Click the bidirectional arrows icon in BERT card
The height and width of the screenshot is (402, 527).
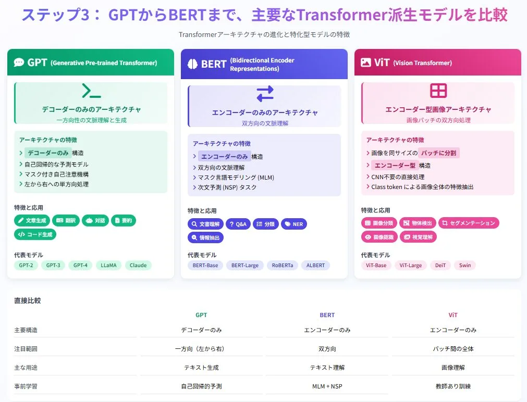pos(265,94)
